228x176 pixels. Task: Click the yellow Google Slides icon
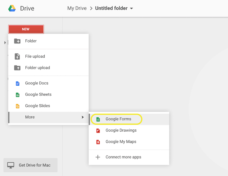pyautogui.click(x=17, y=106)
